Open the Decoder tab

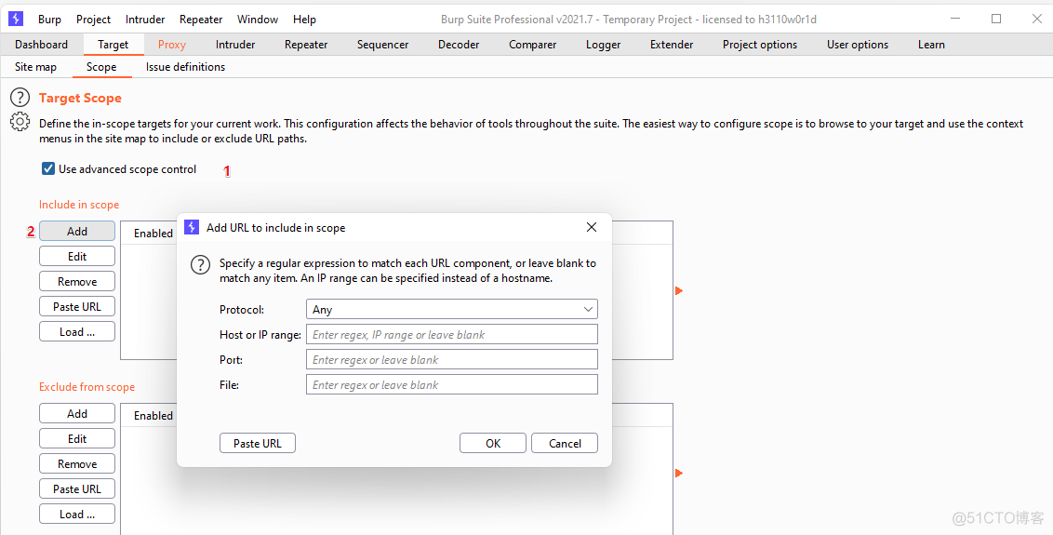point(459,45)
